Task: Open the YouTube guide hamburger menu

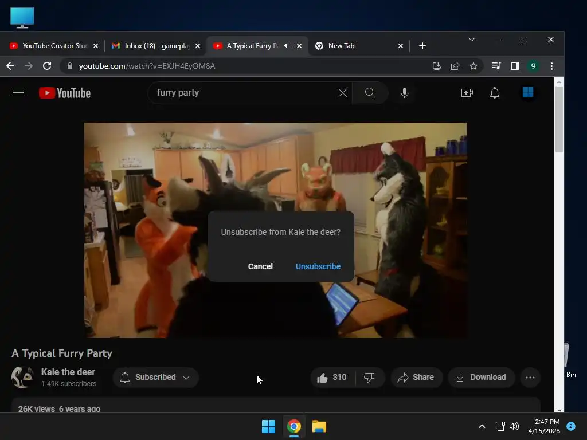Action: [18, 92]
